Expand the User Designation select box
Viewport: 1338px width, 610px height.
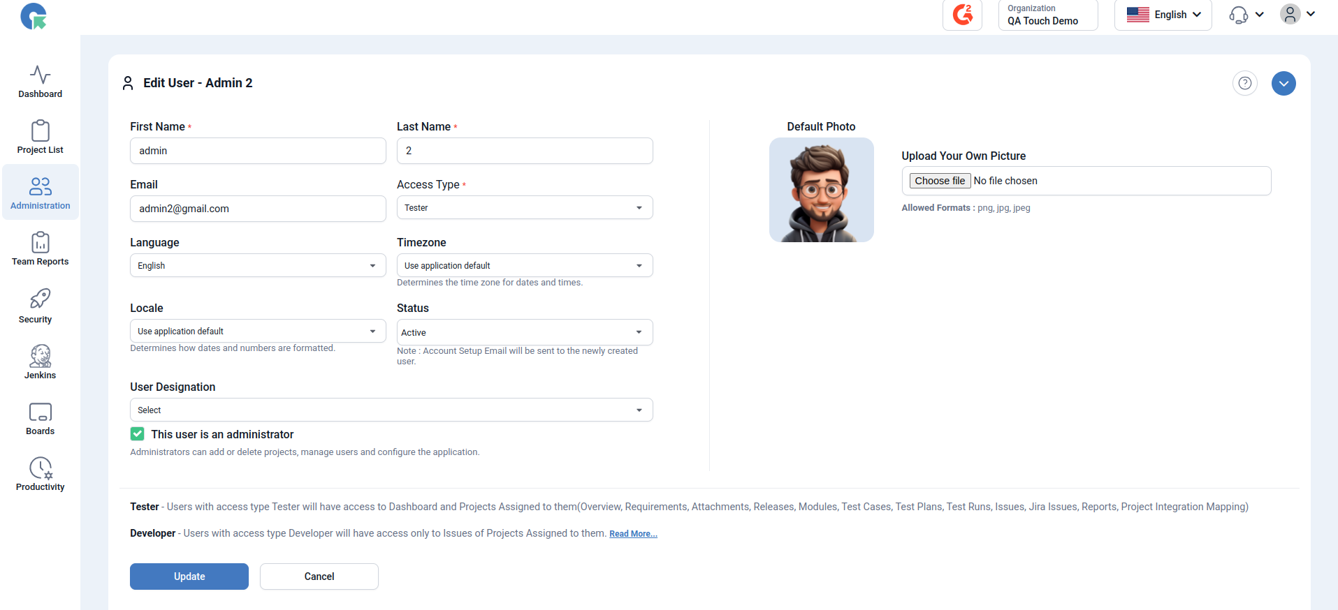[x=391, y=410]
